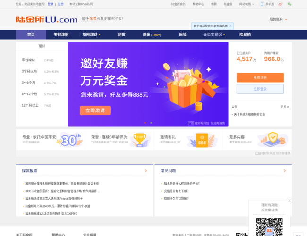Open FAQ 充值是否有上下限?

(176, 191)
